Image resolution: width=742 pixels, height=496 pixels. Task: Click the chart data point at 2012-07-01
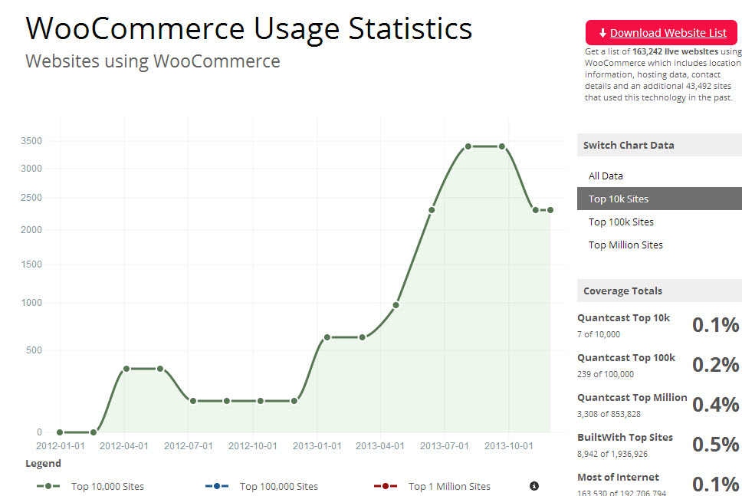pos(192,401)
